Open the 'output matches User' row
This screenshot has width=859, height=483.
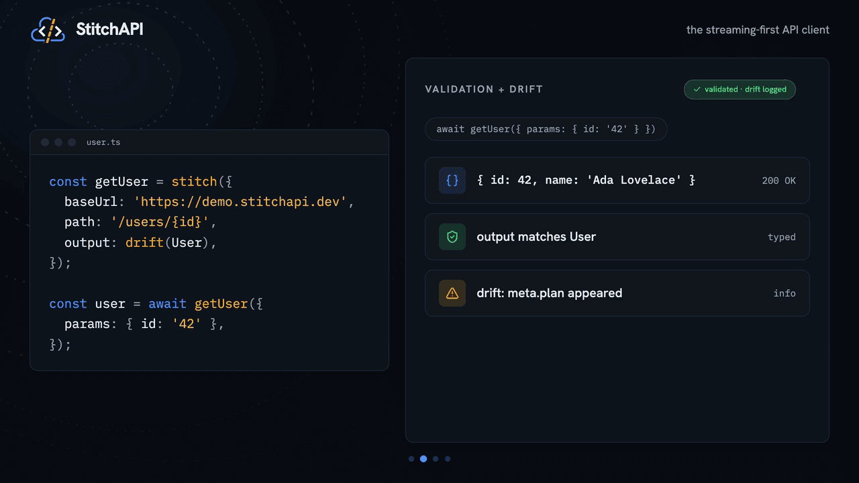point(617,237)
